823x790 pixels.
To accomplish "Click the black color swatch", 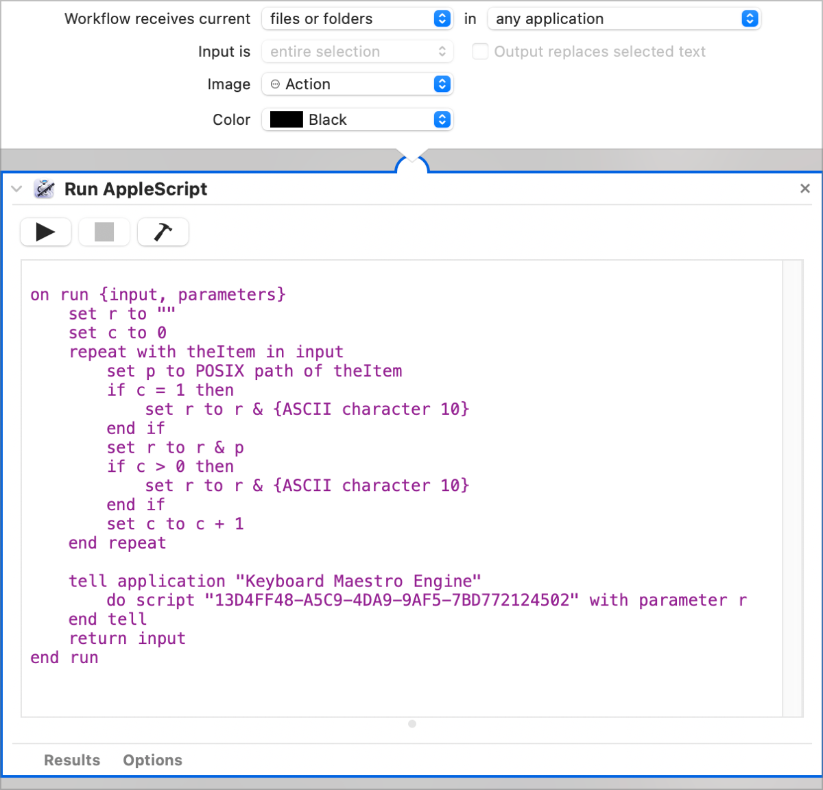I will [287, 120].
